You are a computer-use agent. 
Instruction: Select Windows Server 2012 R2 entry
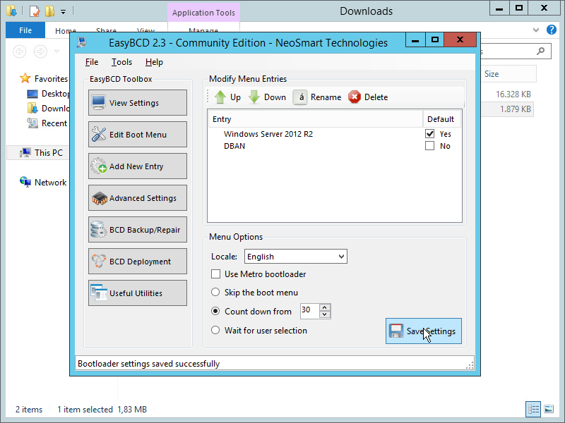268,134
